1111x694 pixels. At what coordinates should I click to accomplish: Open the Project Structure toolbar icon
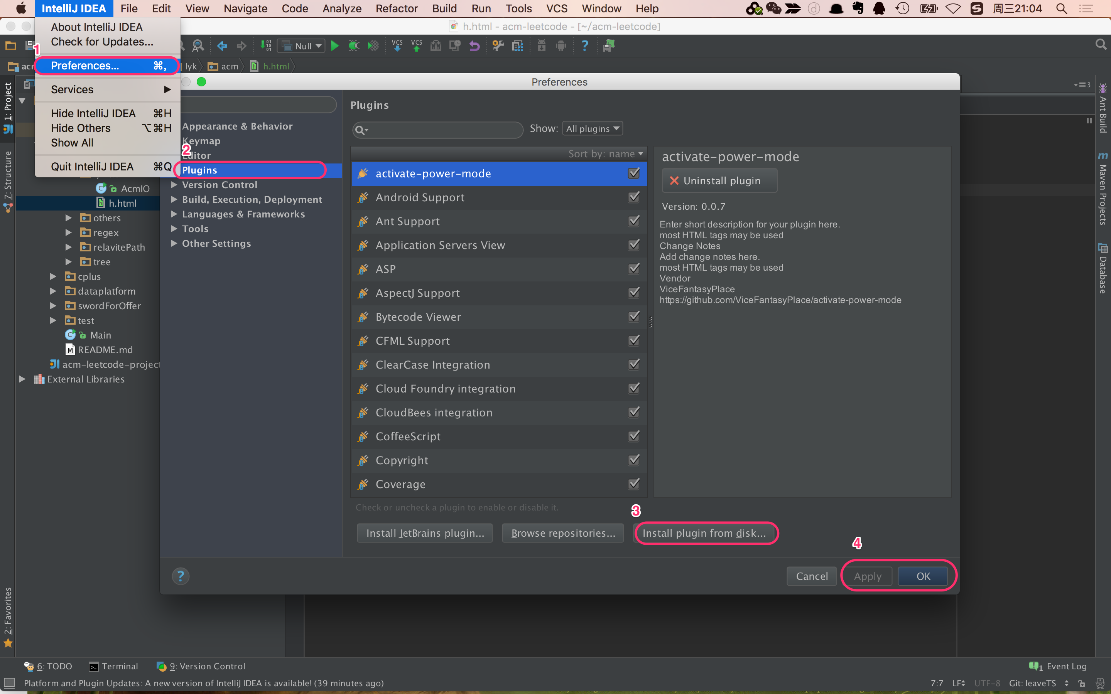518,45
